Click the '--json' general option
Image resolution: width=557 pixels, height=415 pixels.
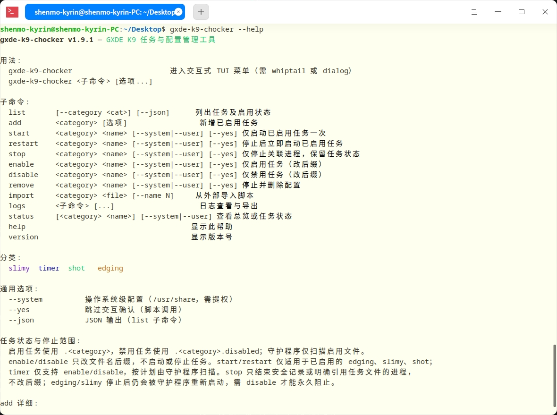pos(21,320)
